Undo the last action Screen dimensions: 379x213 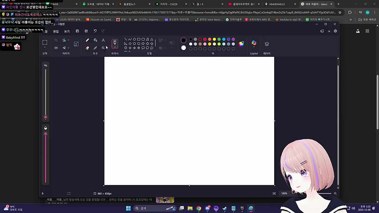coord(95,31)
